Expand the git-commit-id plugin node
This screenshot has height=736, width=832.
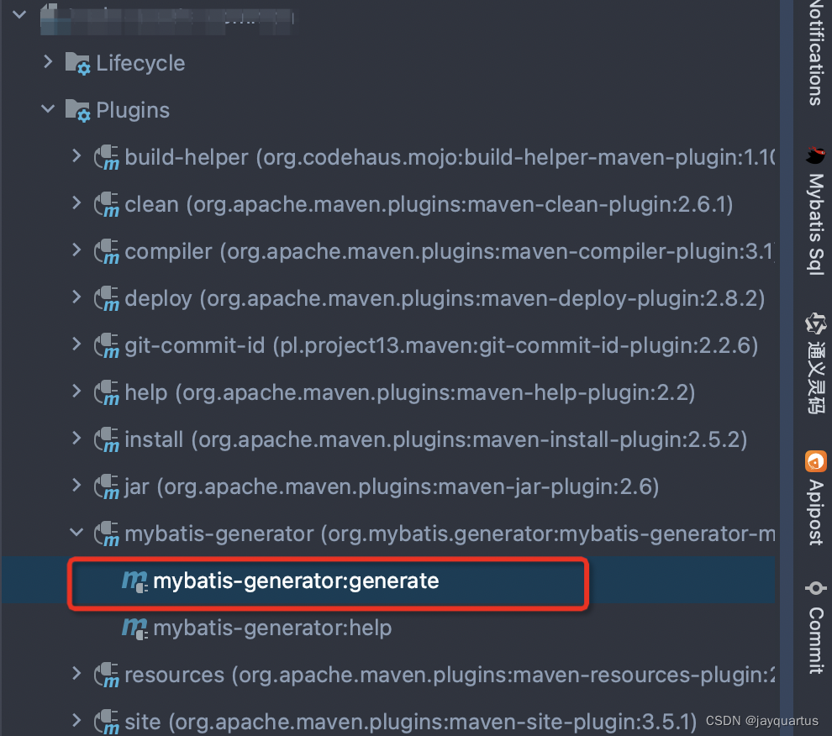(x=77, y=344)
